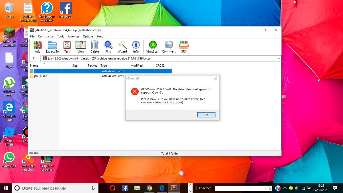Open the Favorites menu
Screen dimensions: 343x193
[x=73, y=36]
